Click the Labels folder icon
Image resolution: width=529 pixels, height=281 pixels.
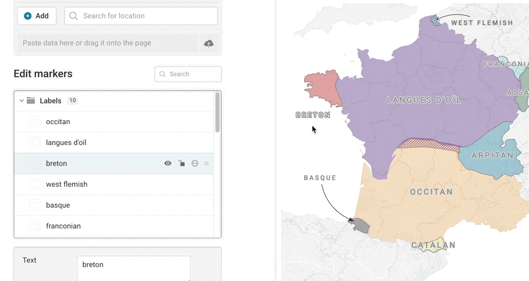tap(31, 101)
